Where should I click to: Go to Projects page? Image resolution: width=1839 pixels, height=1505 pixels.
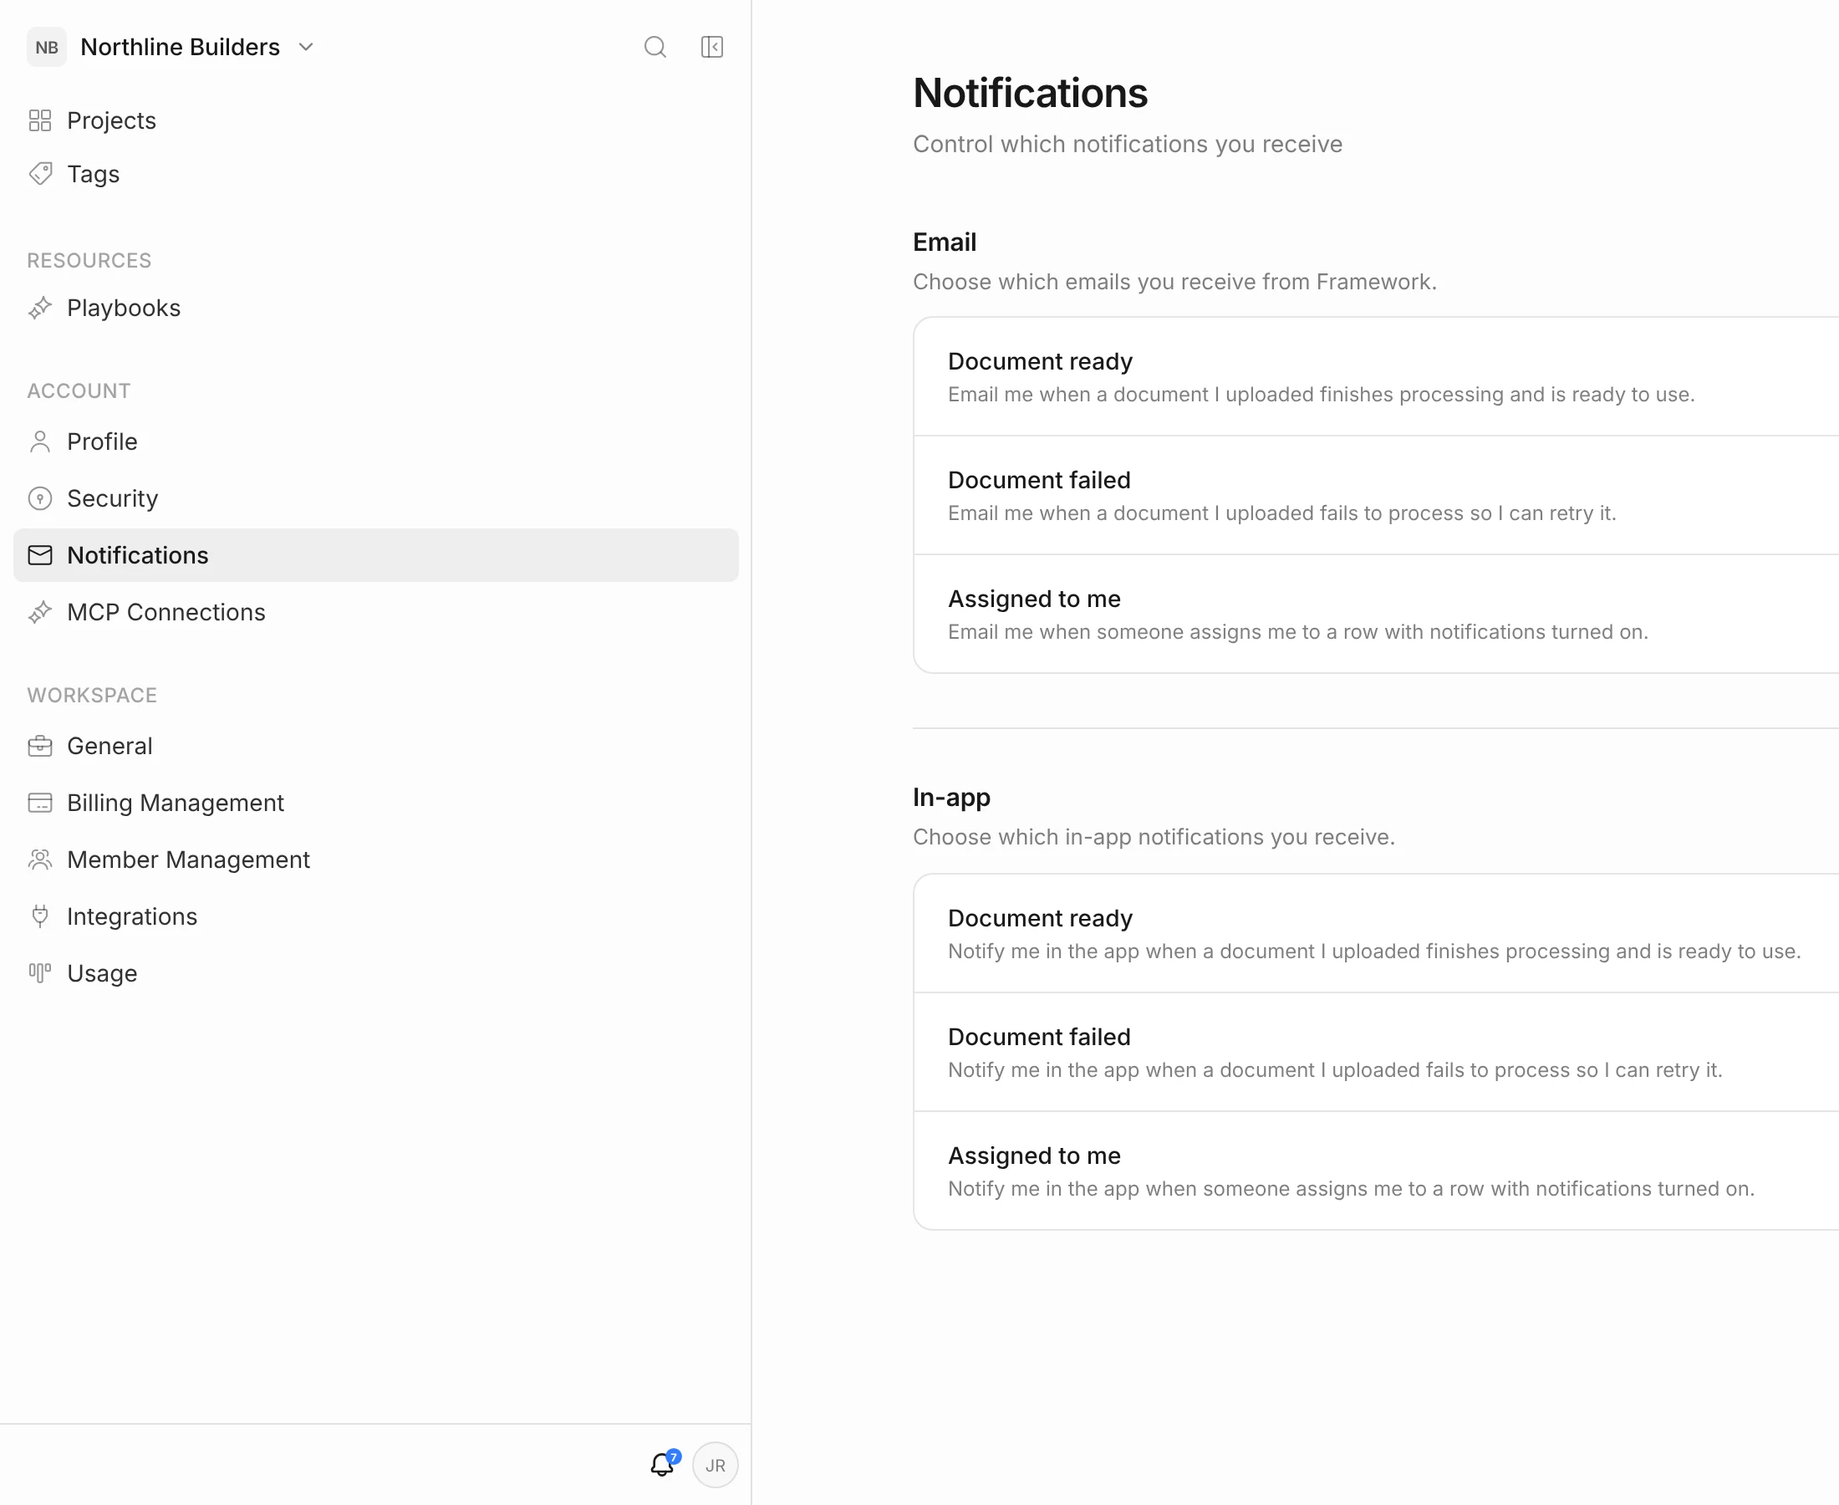376,120
